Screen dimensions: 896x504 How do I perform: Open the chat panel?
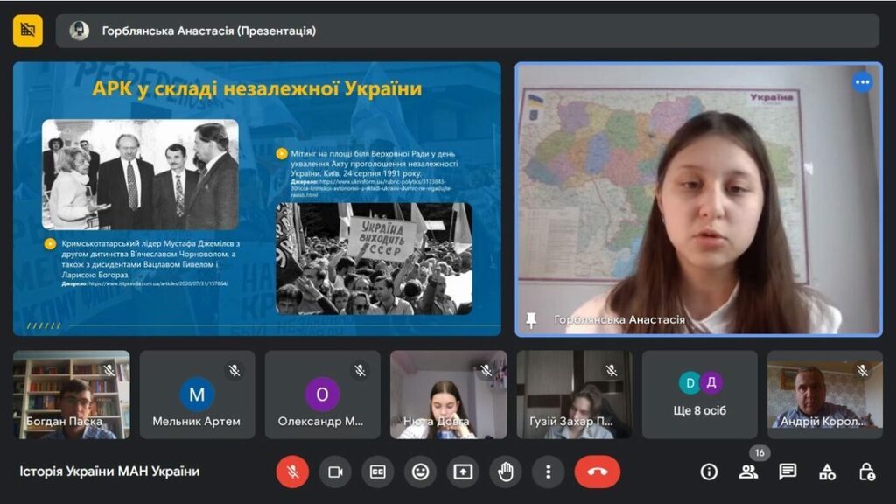(787, 472)
